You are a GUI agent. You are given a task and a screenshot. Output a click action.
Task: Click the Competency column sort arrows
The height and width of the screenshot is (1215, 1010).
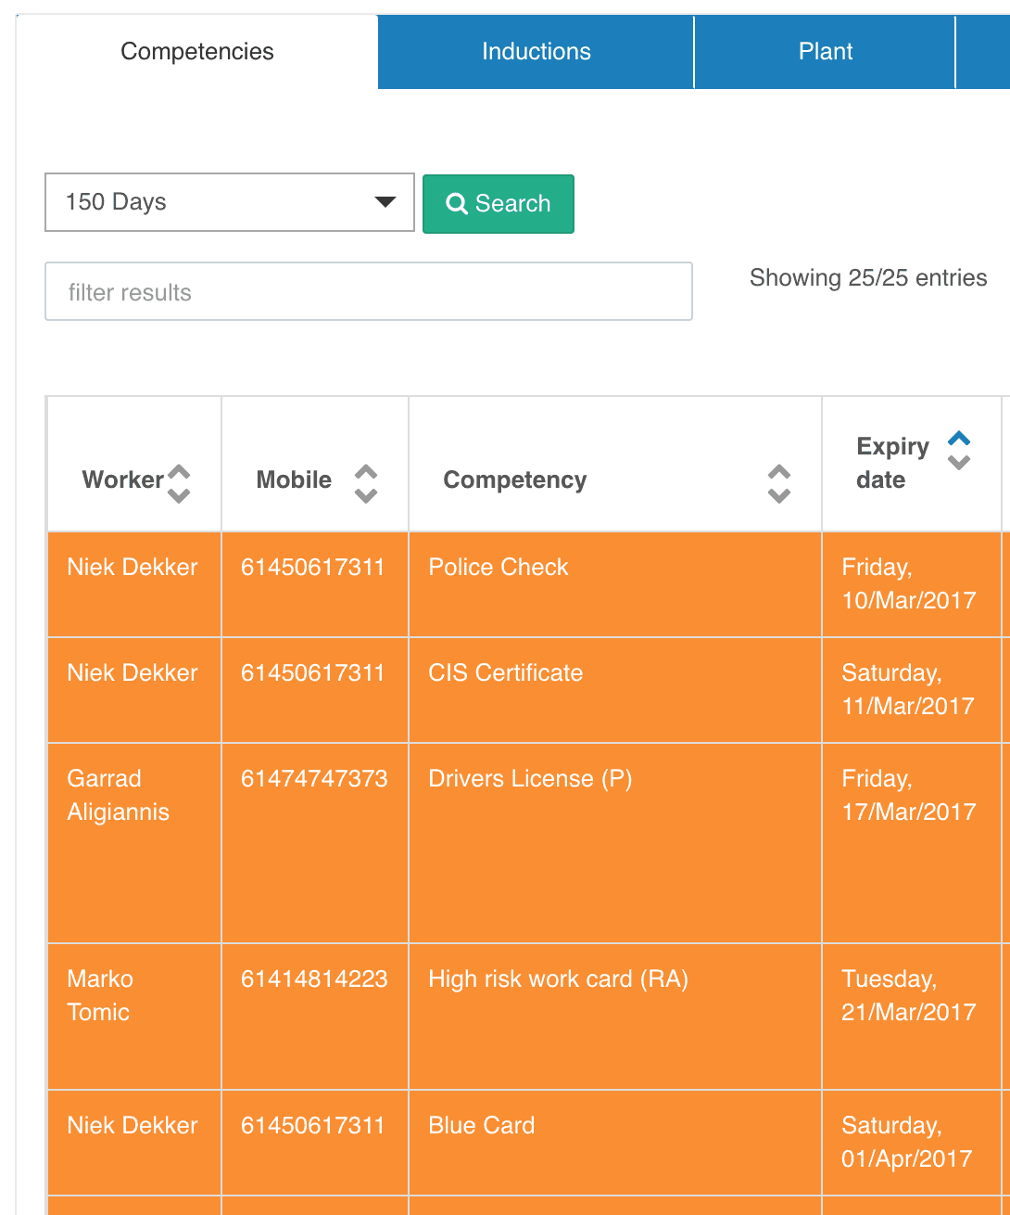coord(779,483)
